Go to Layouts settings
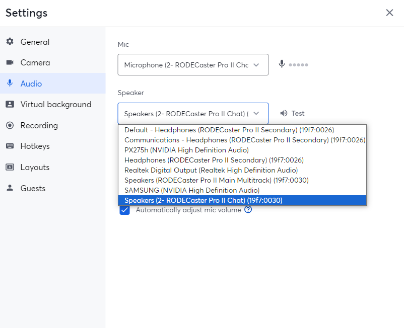This screenshot has width=404, height=328. tap(52, 167)
